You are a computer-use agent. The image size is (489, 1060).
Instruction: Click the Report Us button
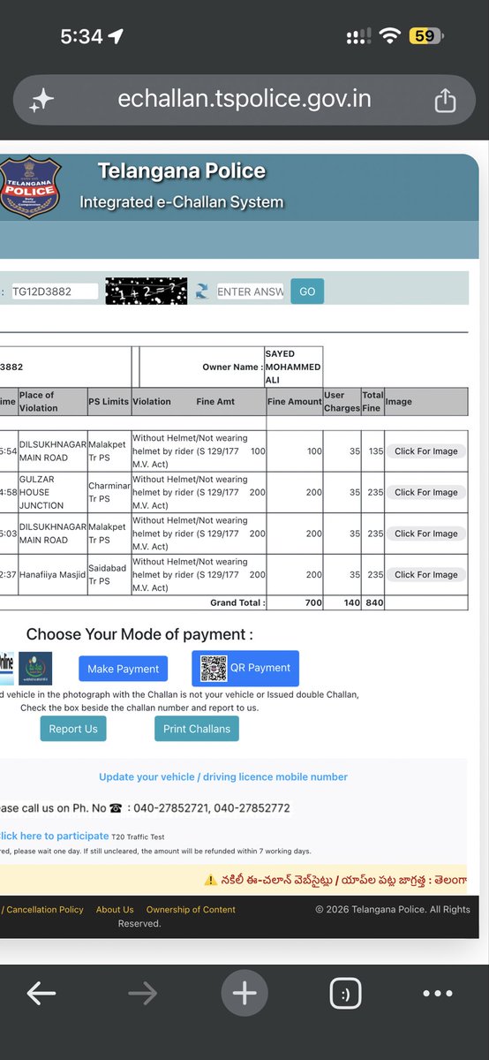[73, 729]
